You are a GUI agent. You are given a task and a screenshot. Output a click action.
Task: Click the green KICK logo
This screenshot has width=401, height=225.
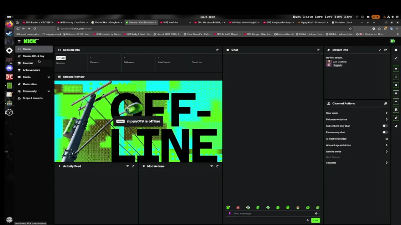(31, 41)
